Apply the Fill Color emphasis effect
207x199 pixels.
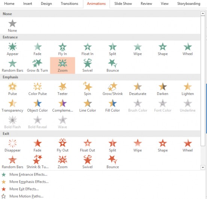pyautogui.click(x=112, y=106)
